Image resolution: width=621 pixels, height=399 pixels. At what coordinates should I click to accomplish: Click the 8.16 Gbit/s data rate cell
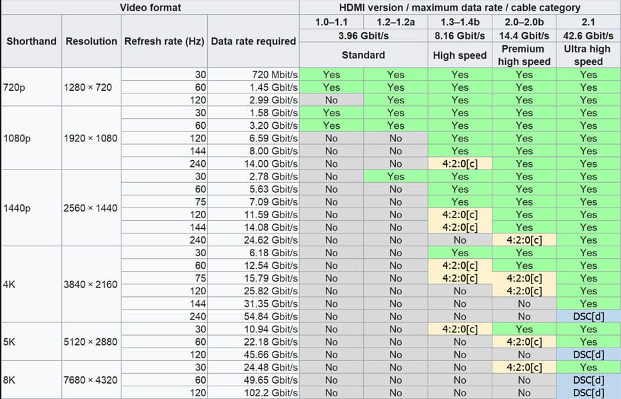coord(460,35)
